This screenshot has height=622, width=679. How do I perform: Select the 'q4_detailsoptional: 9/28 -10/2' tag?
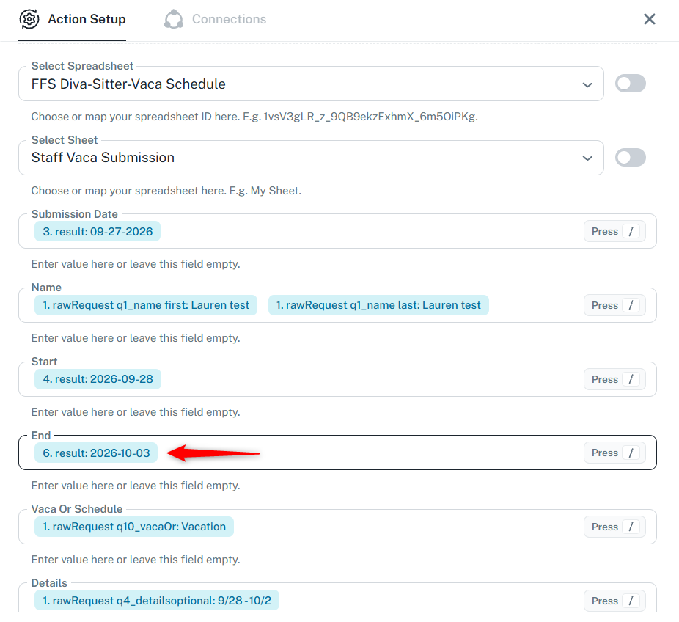point(157,601)
